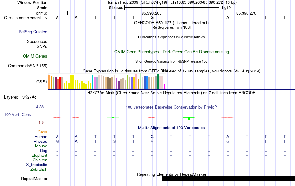295x186 pixels.
Task: Click the magenta bar in GTEx chart
Action: pos(165,86)
